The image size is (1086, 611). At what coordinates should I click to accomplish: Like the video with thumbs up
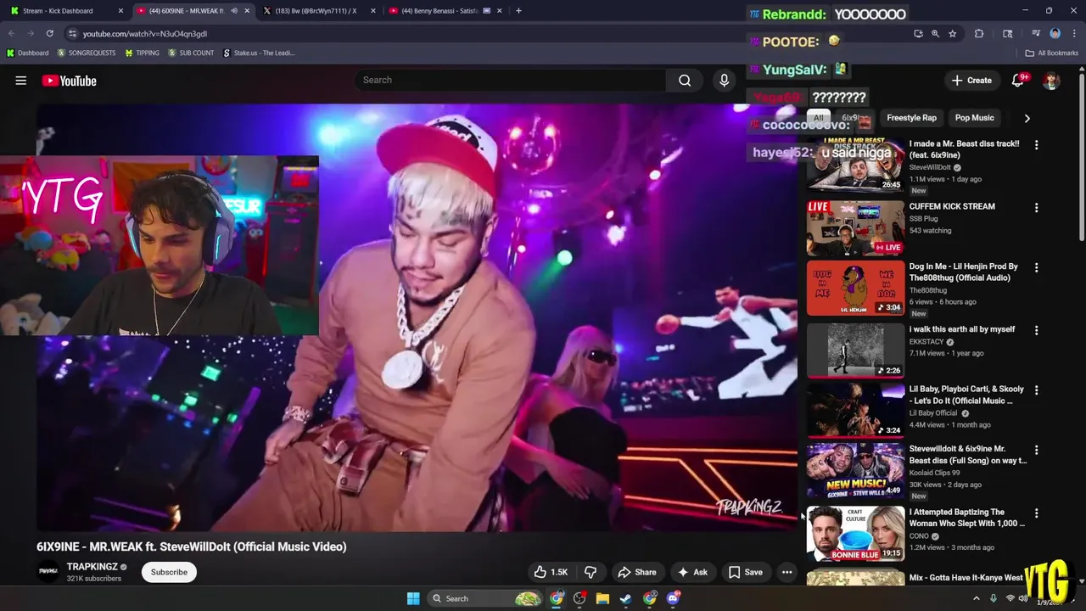(x=550, y=572)
